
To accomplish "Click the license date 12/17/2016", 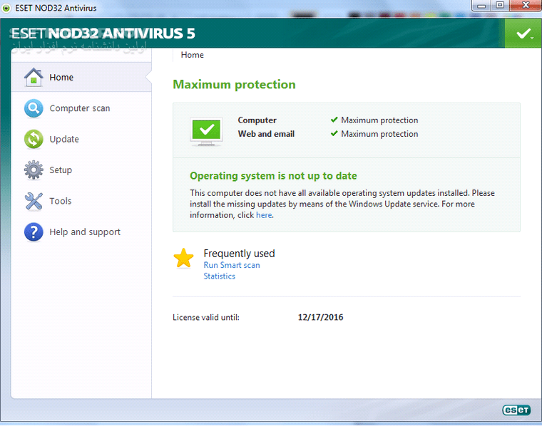I will [x=320, y=317].
